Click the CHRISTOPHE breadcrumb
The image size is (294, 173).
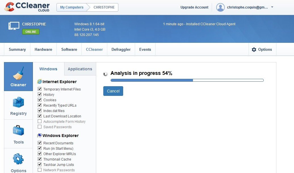pos(104,7)
